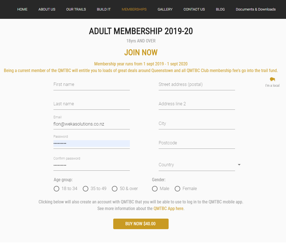The image size is (286, 243).
Task: Focus the First name field
Action: pos(92,85)
